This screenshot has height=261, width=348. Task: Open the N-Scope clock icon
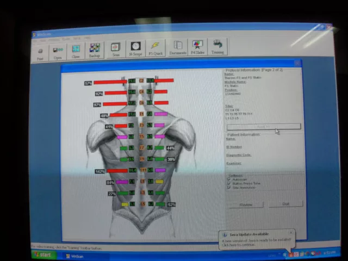click(135, 48)
